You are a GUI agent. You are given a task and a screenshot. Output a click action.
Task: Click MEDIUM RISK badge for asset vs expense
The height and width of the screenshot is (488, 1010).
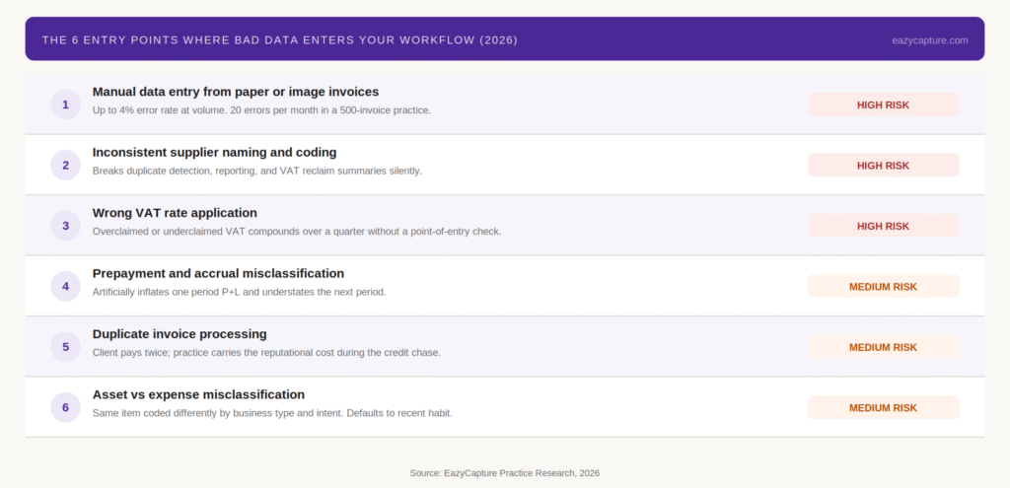click(883, 407)
